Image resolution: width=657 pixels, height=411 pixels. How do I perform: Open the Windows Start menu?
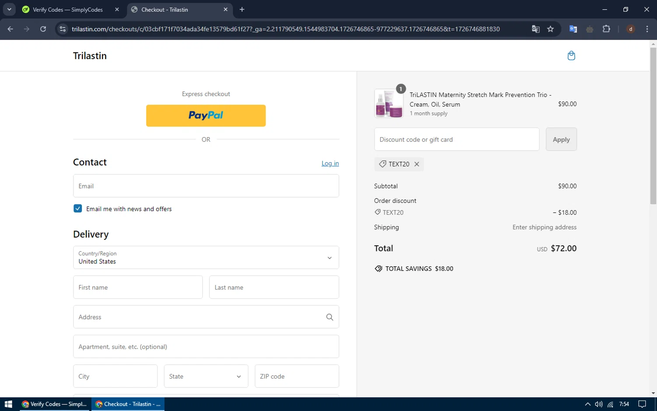click(x=8, y=404)
